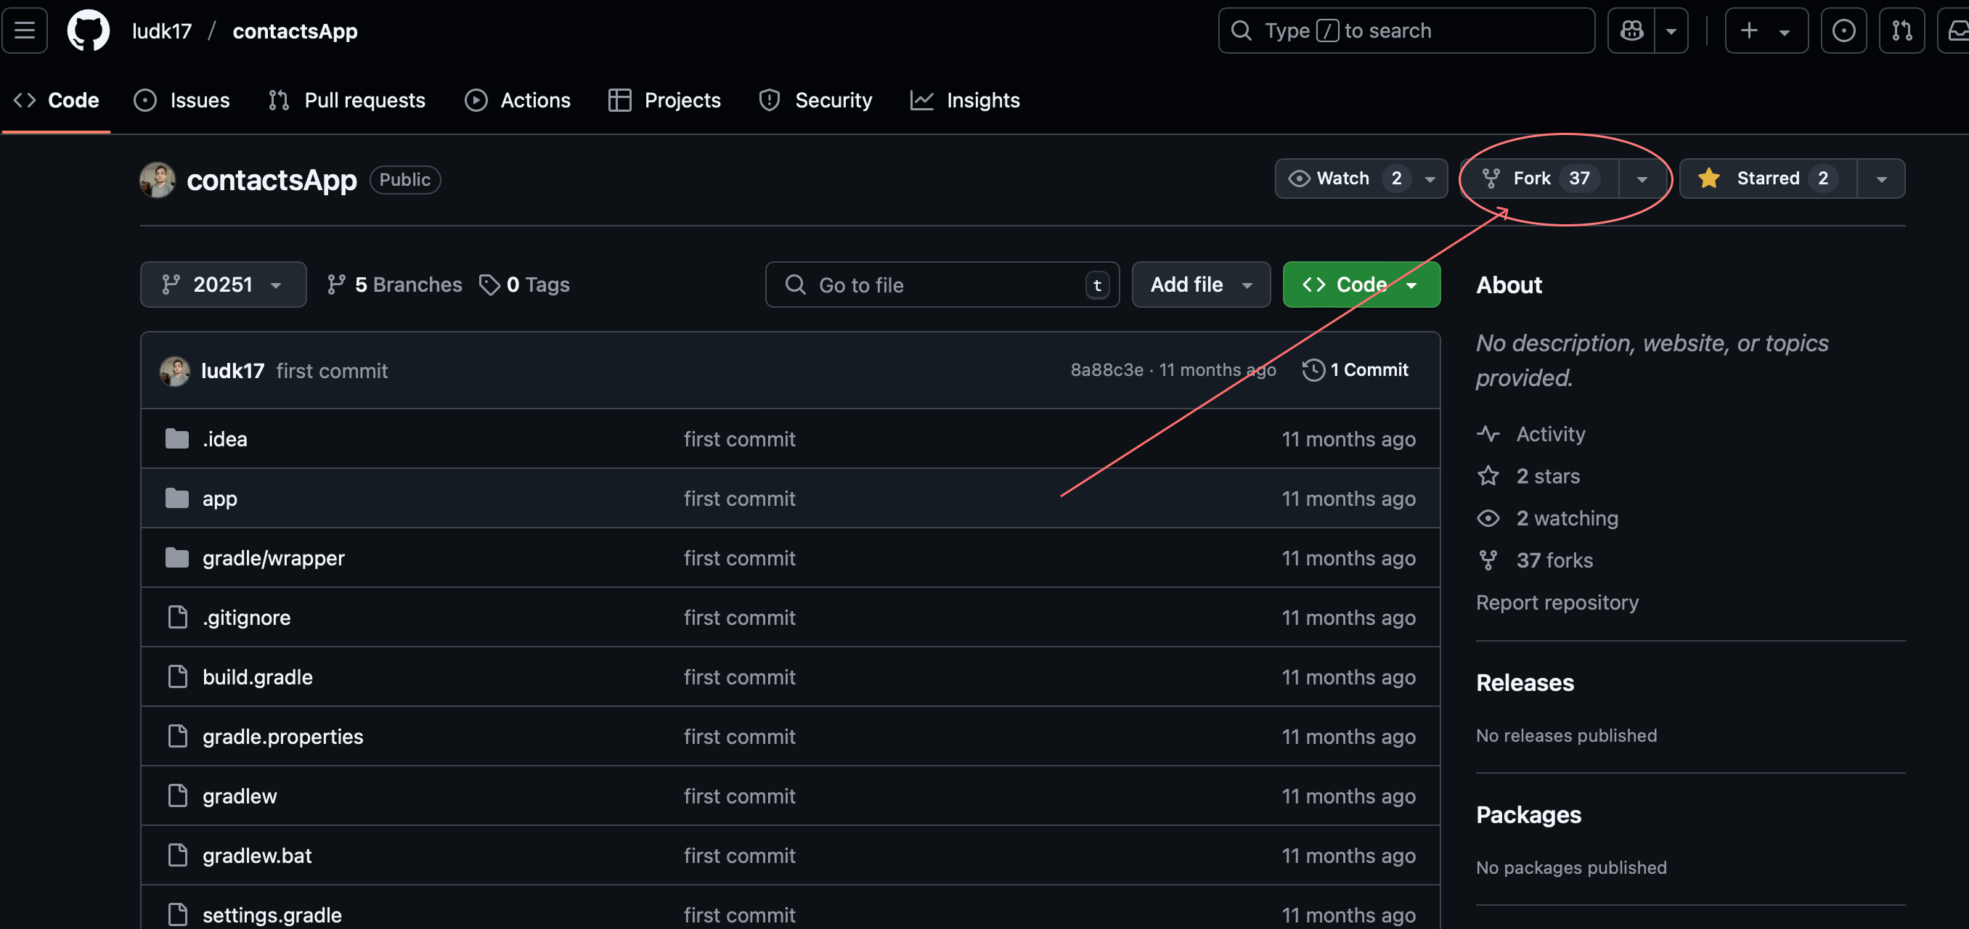Open the Fork options dropdown arrow
1969x929 pixels.
(x=1641, y=179)
